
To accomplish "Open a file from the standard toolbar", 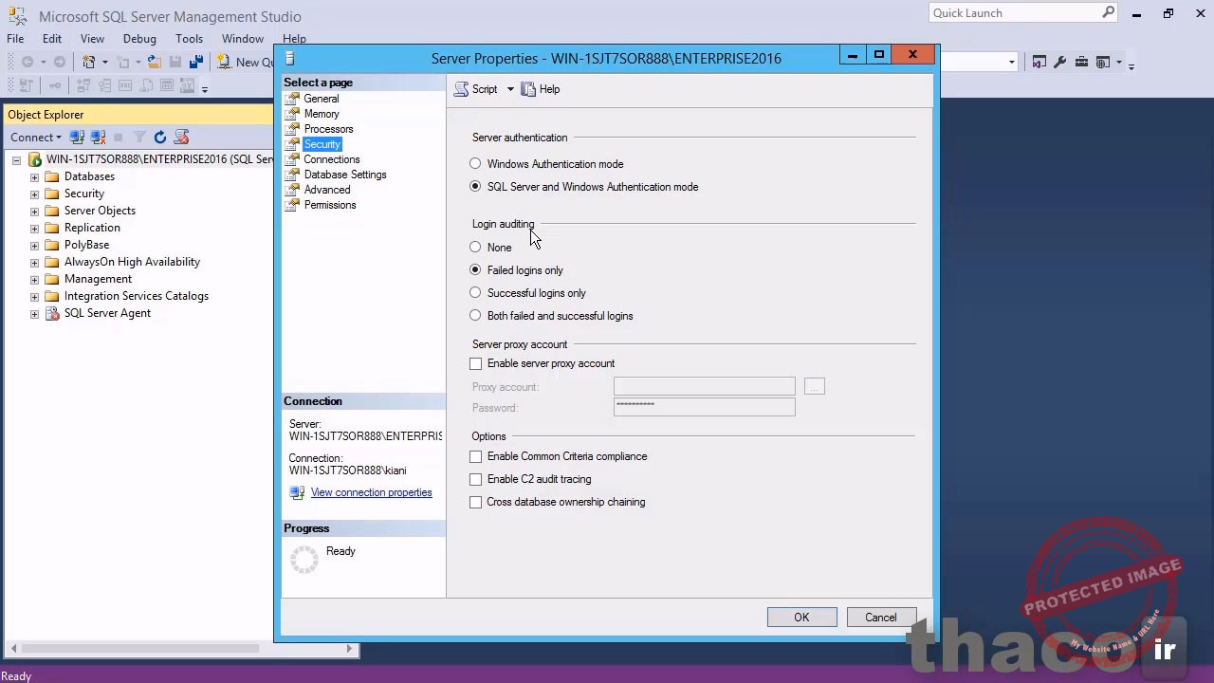I will click(x=155, y=63).
